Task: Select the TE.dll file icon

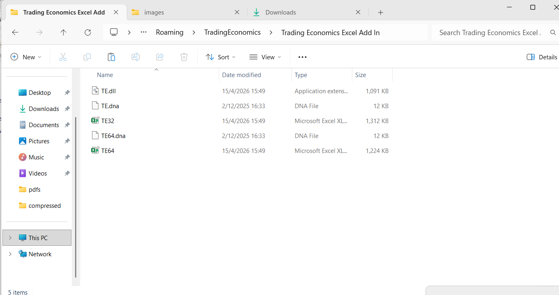Action: point(95,91)
